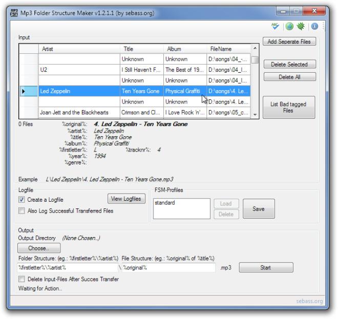This screenshot has width=338, height=319.
Task: Click the row selector arrow for Led Zeppelin
Action: [24, 91]
